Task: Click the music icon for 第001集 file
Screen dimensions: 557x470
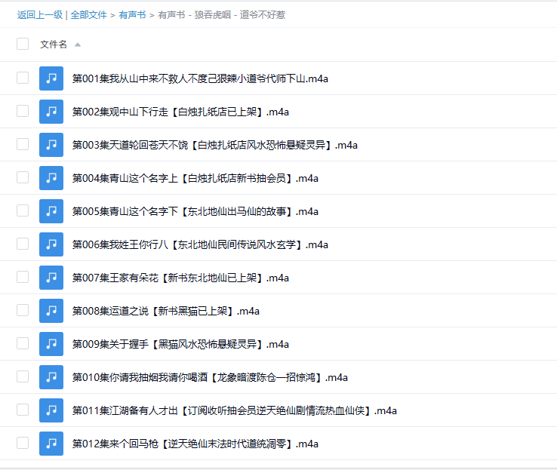Action: coord(51,78)
